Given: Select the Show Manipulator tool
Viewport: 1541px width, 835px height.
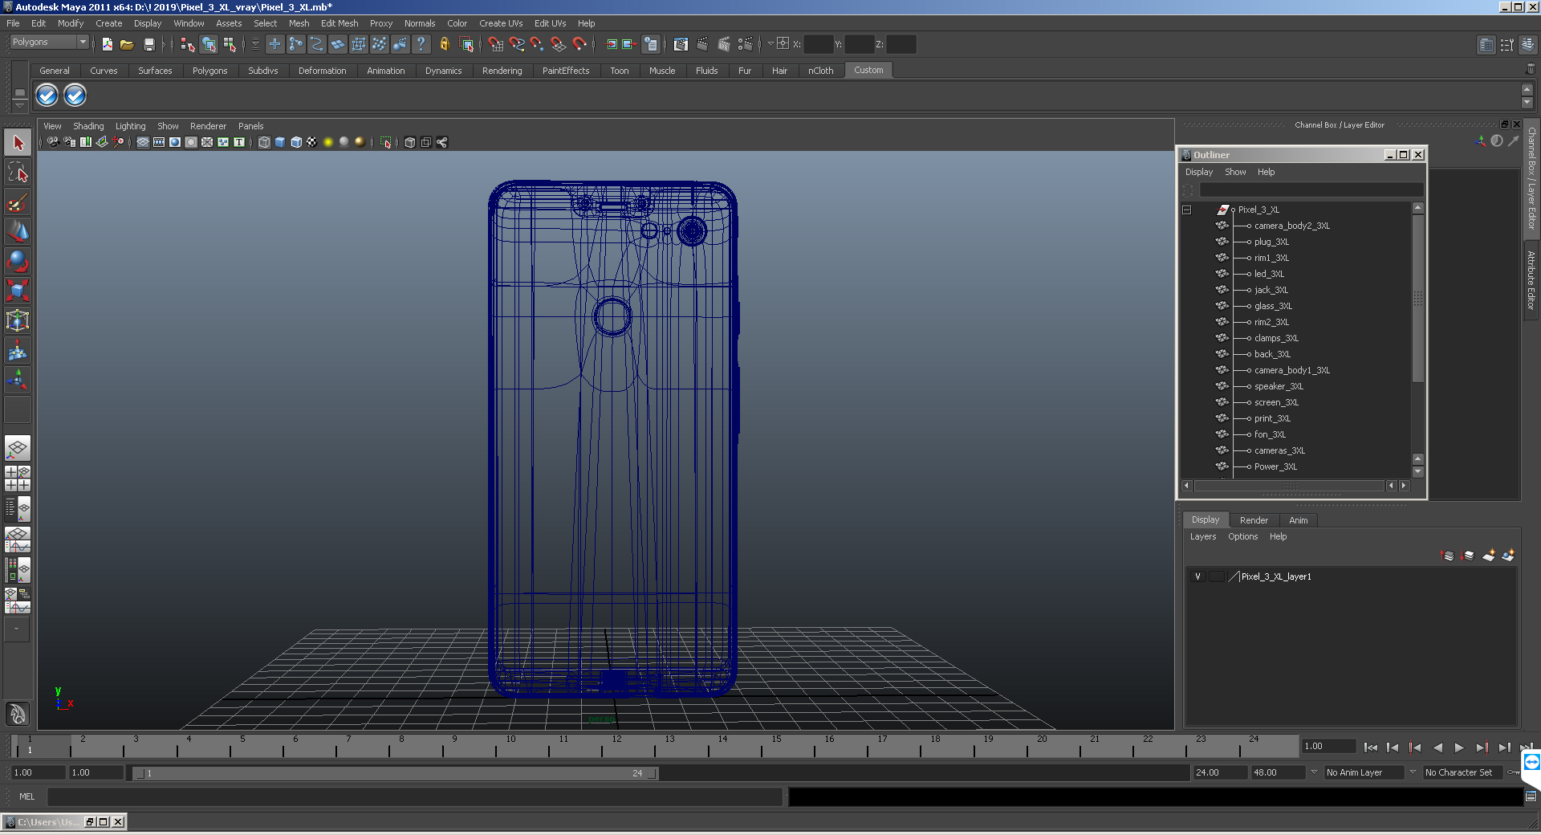Looking at the screenshot, I should [18, 379].
